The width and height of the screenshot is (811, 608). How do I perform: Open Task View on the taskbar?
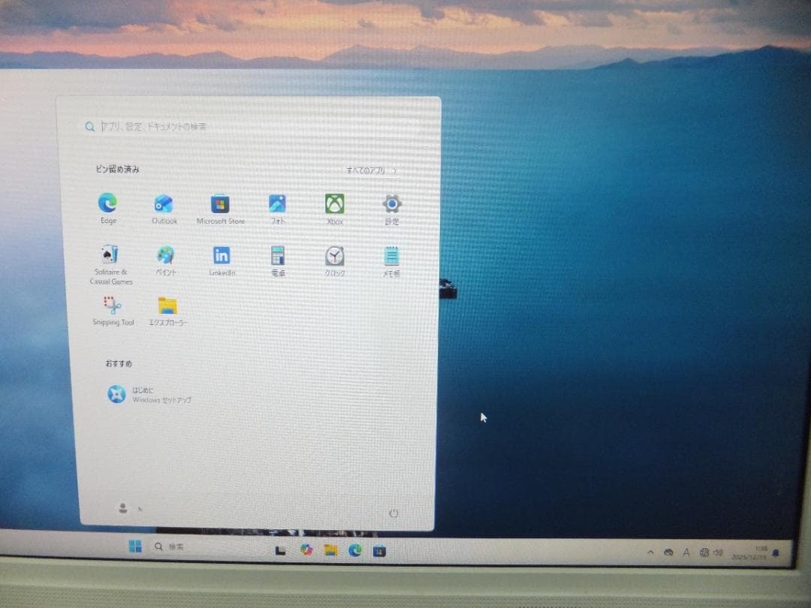click(279, 550)
